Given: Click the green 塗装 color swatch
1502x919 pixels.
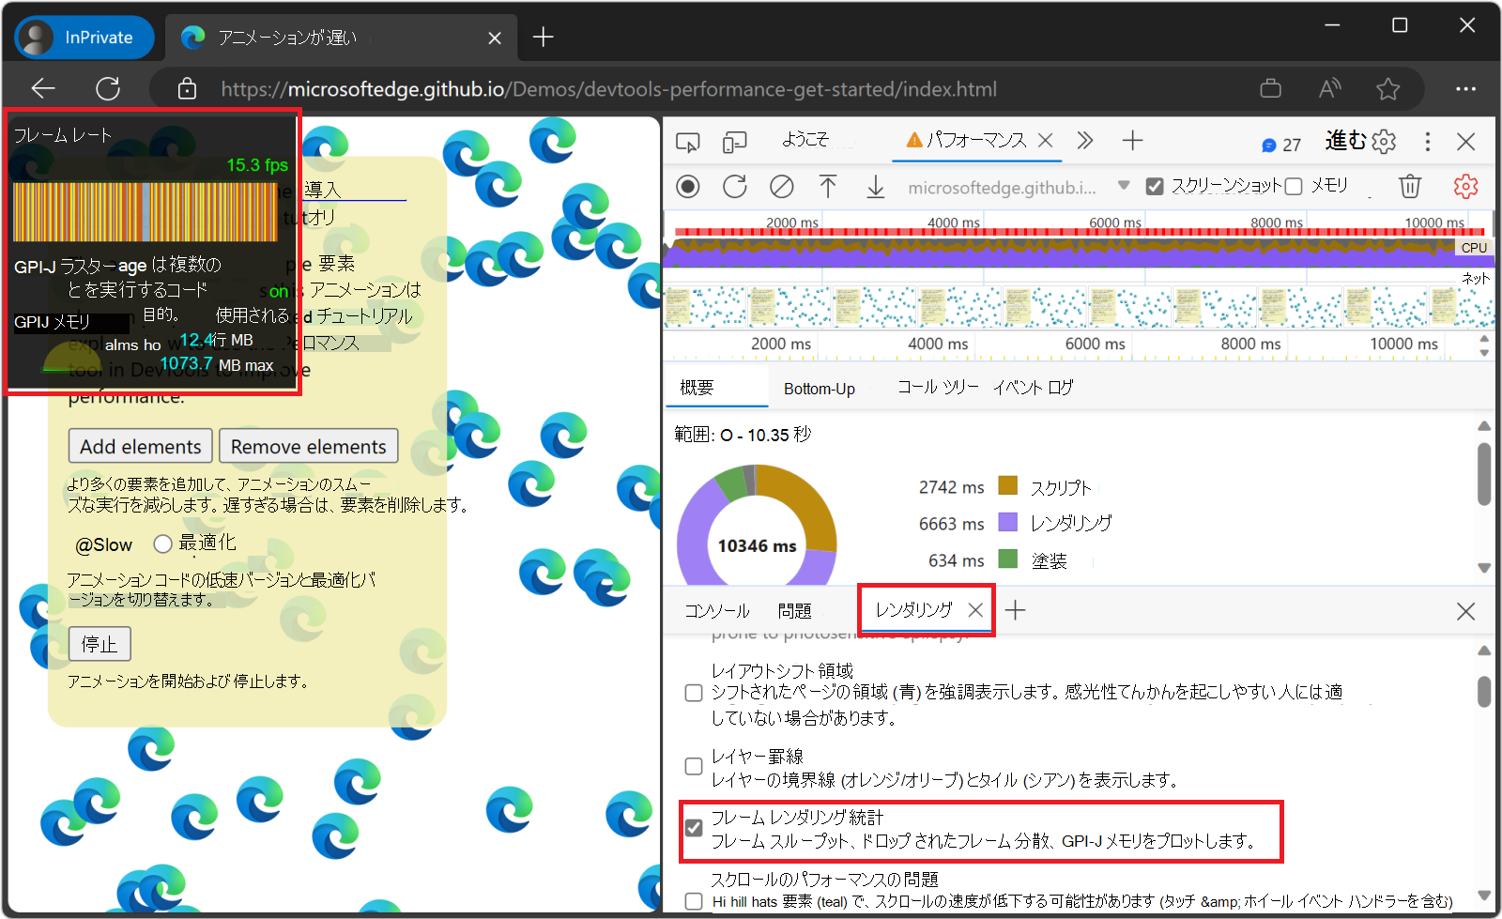Looking at the screenshot, I should click(x=1008, y=559).
